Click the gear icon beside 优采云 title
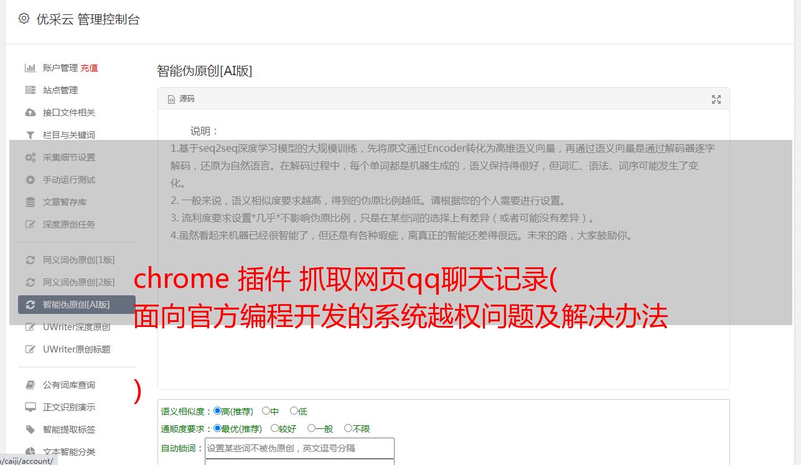The height and width of the screenshot is (465, 801). pos(24,19)
